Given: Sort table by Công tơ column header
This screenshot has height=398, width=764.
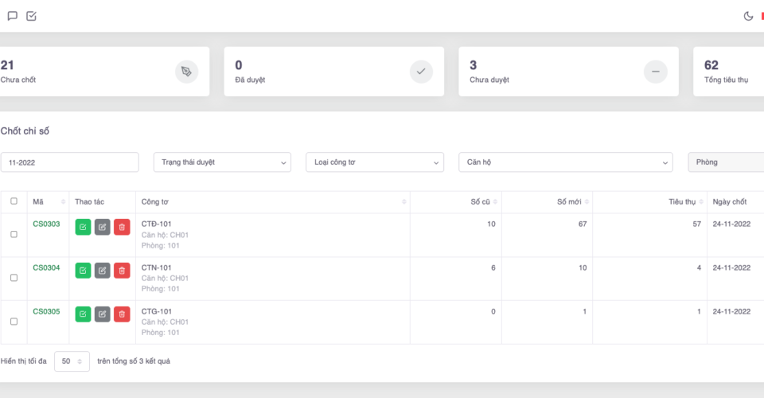Looking at the screenshot, I should point(271,202).
